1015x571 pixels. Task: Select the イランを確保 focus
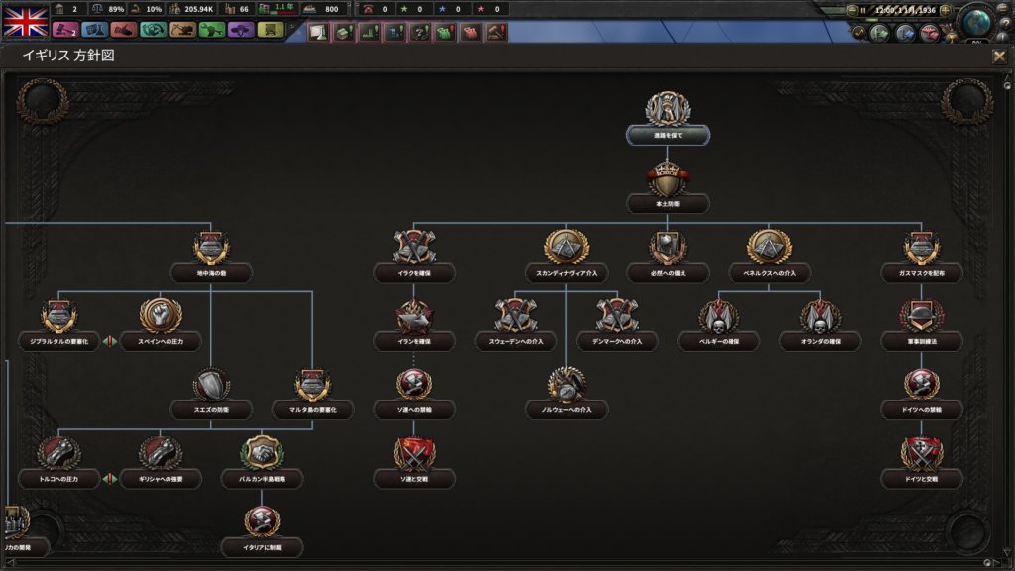414,324
